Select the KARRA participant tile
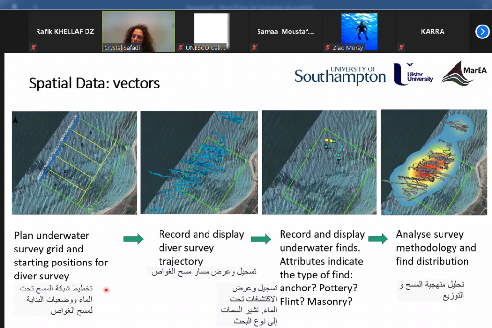492x328 pixels. pyautogui.click(x=432, y=32)
